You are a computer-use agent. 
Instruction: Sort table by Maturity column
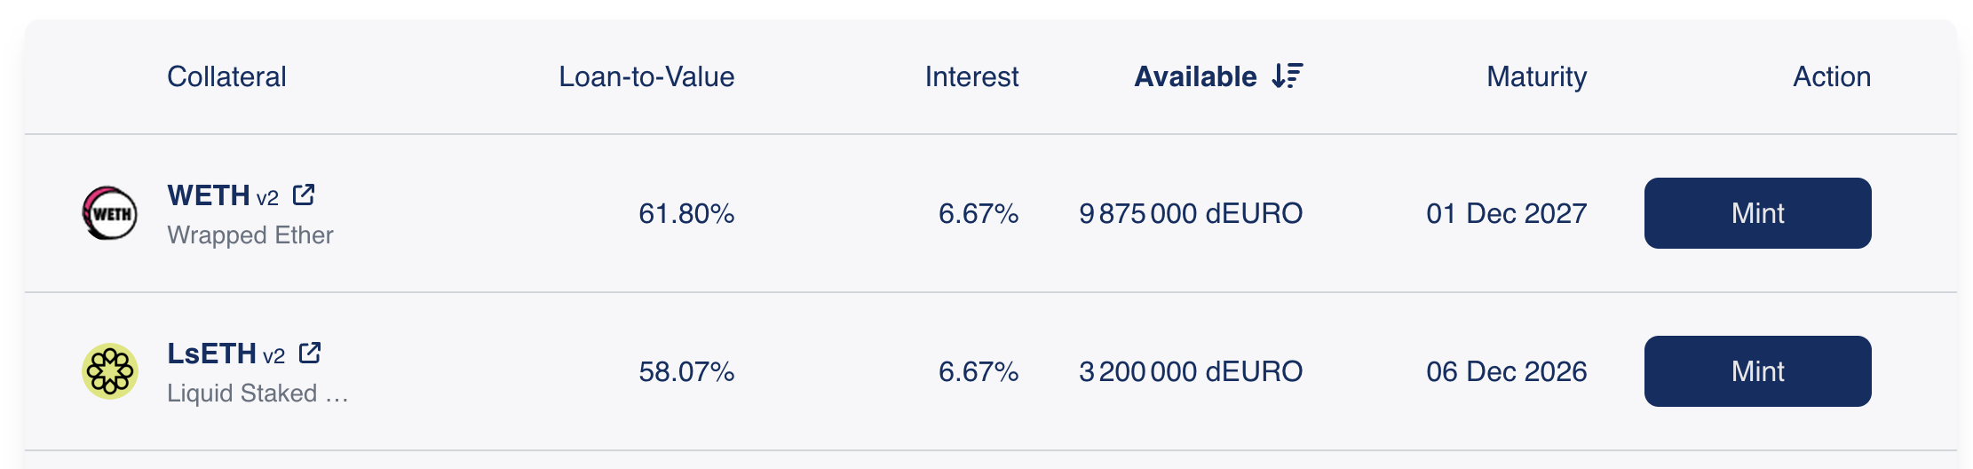1536,77
